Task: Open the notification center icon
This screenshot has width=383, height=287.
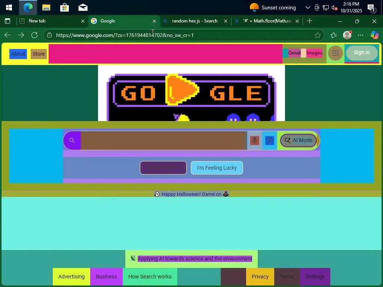Action: point(371,8)
